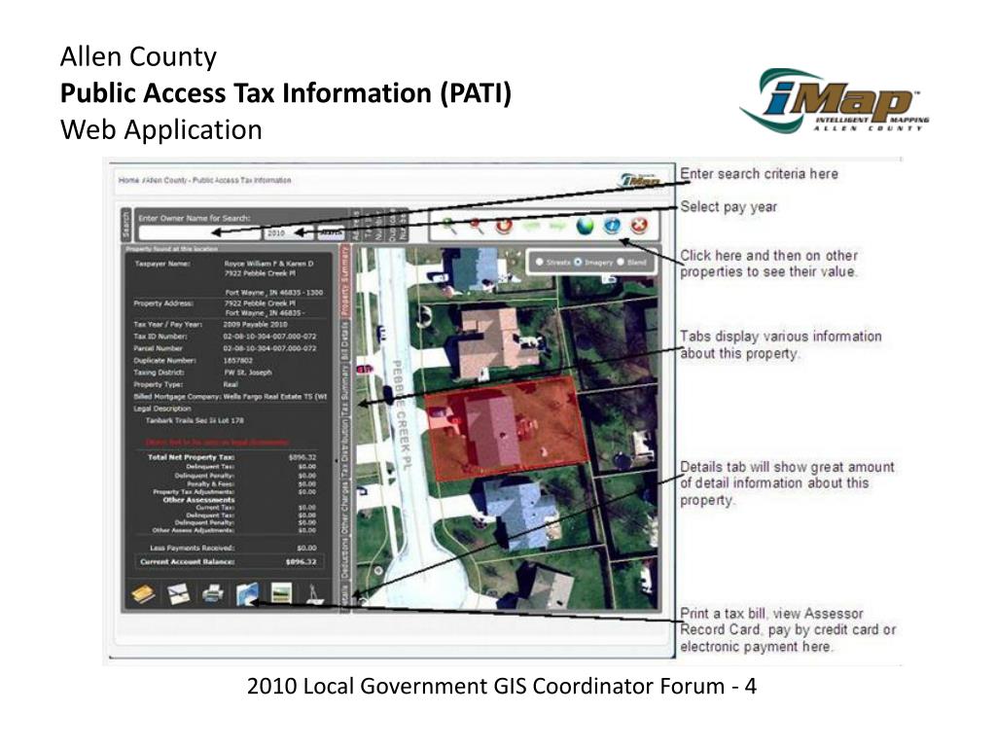This screenshot has width=996, height=747.
Task: Go to previous map extent with left arrow
Action: (531, 226)
